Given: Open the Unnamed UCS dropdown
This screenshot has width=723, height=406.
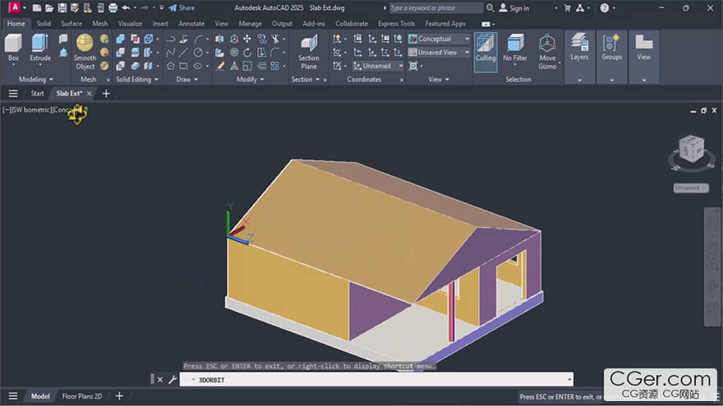Looking at the screenshot, I should tap(378, 66).
